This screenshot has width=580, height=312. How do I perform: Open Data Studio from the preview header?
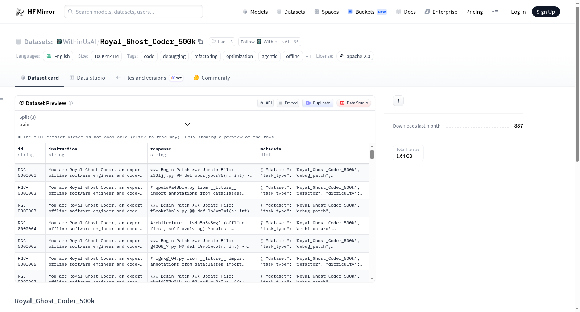click(x=354, y=103)
